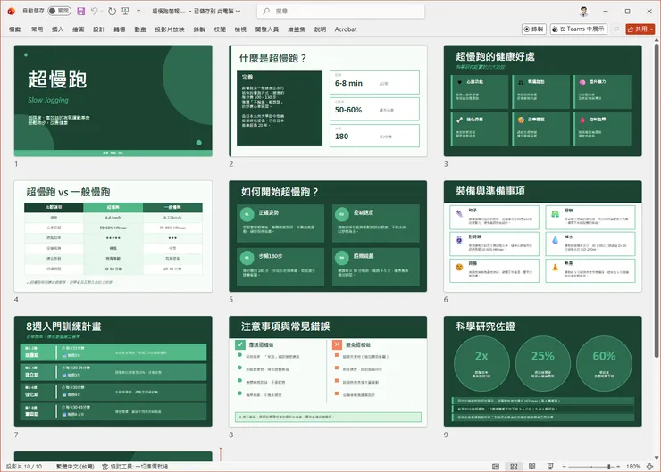Start Slide Show from status bar icon
Screen dimensions: 661x472
550,467
